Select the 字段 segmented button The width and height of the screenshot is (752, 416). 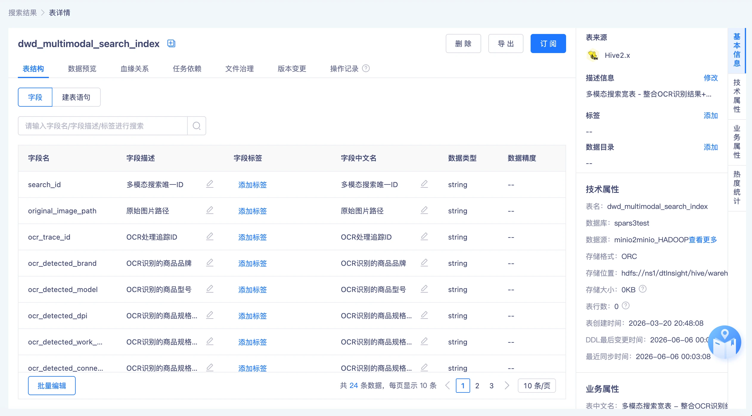click(x=35, y=97)
